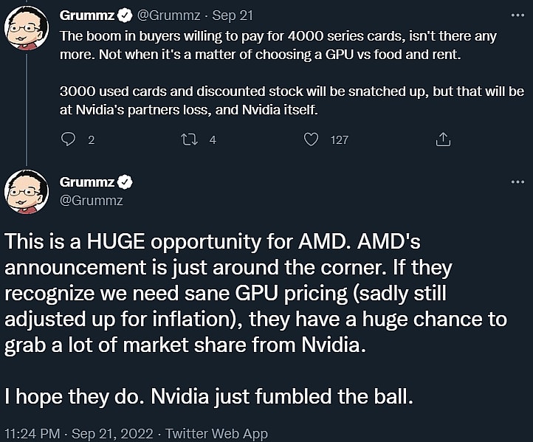The width and height of the screenshot is (533, 442).
Task: Like the first tweet with 127 likes
Action: click(312, 139)
